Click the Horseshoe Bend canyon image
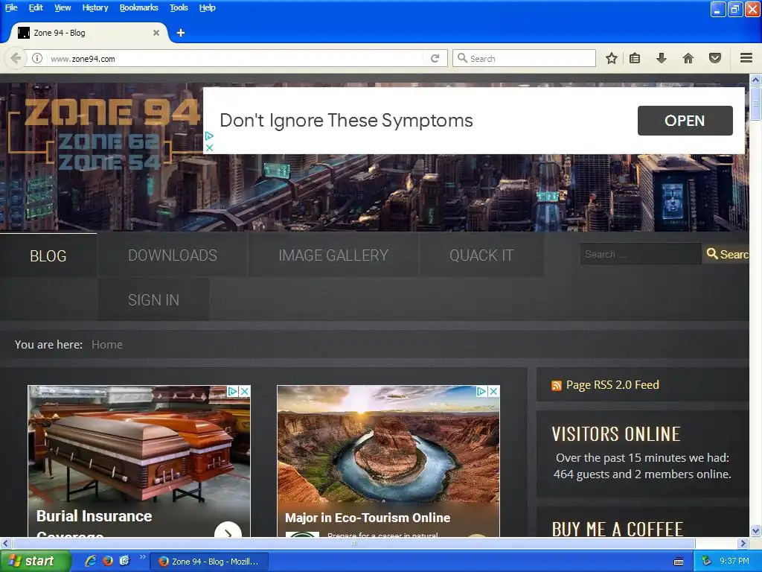 pos(388,444)
